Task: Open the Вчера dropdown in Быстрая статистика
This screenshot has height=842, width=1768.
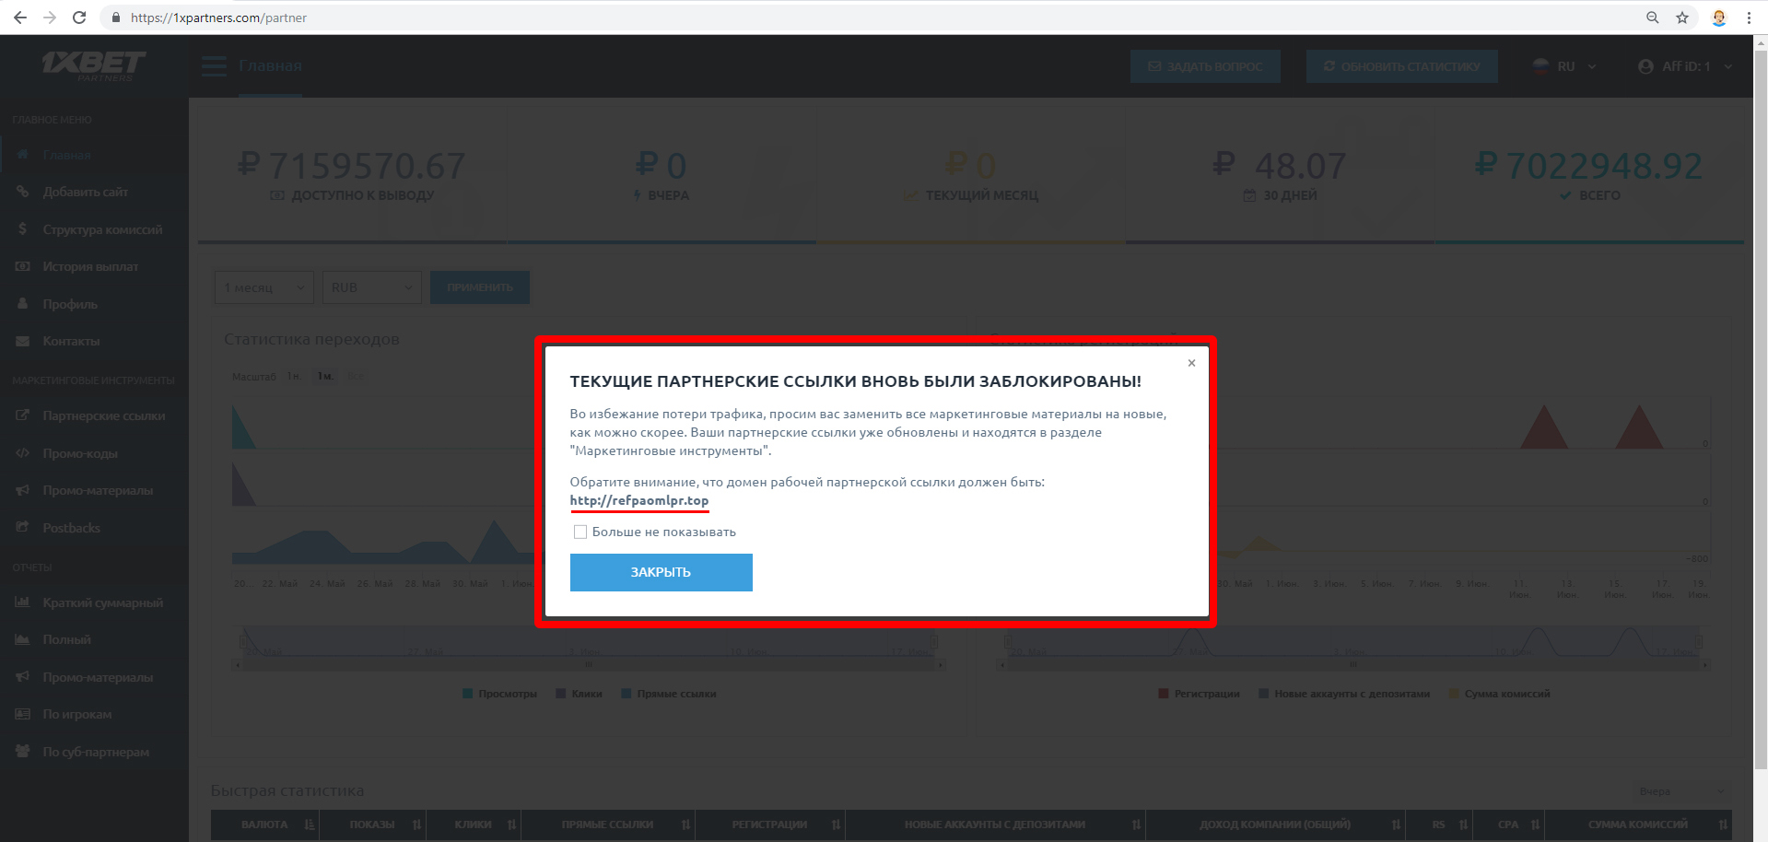Action: [x=1682, y=791]
